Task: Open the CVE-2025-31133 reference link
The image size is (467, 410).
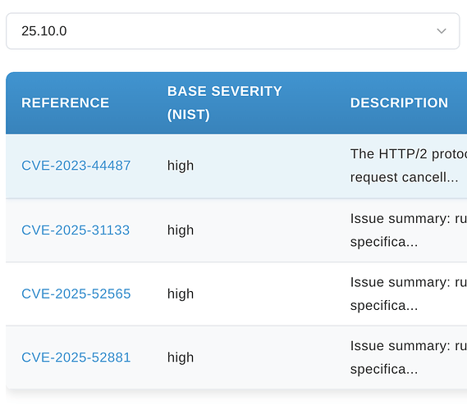Action: pyautogui.click(x=76, y=230)
